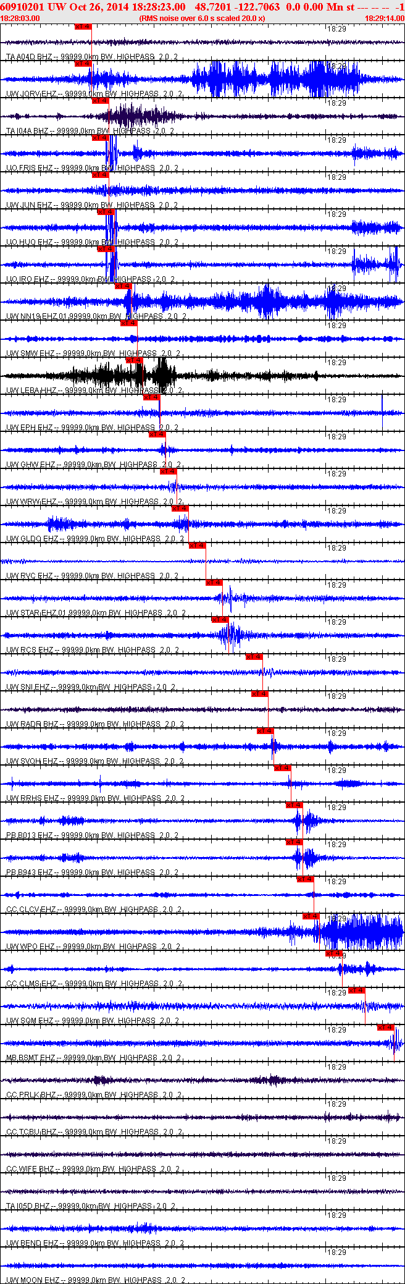Screen dimensions: 405x1284
Task: Select the "UW SVOH EHZ" station label
Action: 32,761
